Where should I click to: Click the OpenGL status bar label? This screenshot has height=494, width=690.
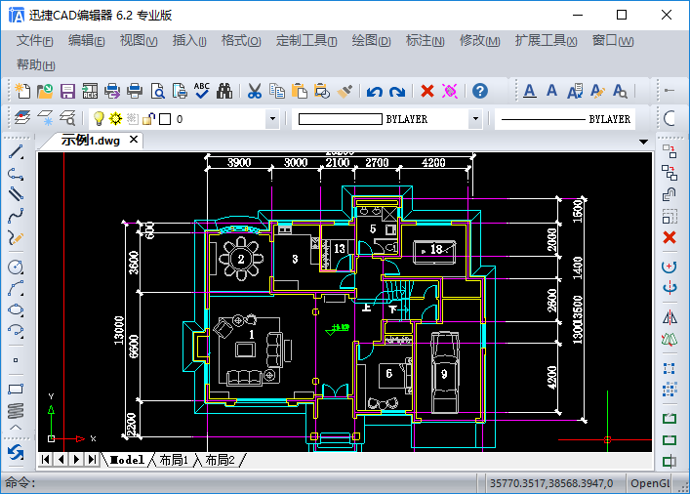(x=650, y=483)
